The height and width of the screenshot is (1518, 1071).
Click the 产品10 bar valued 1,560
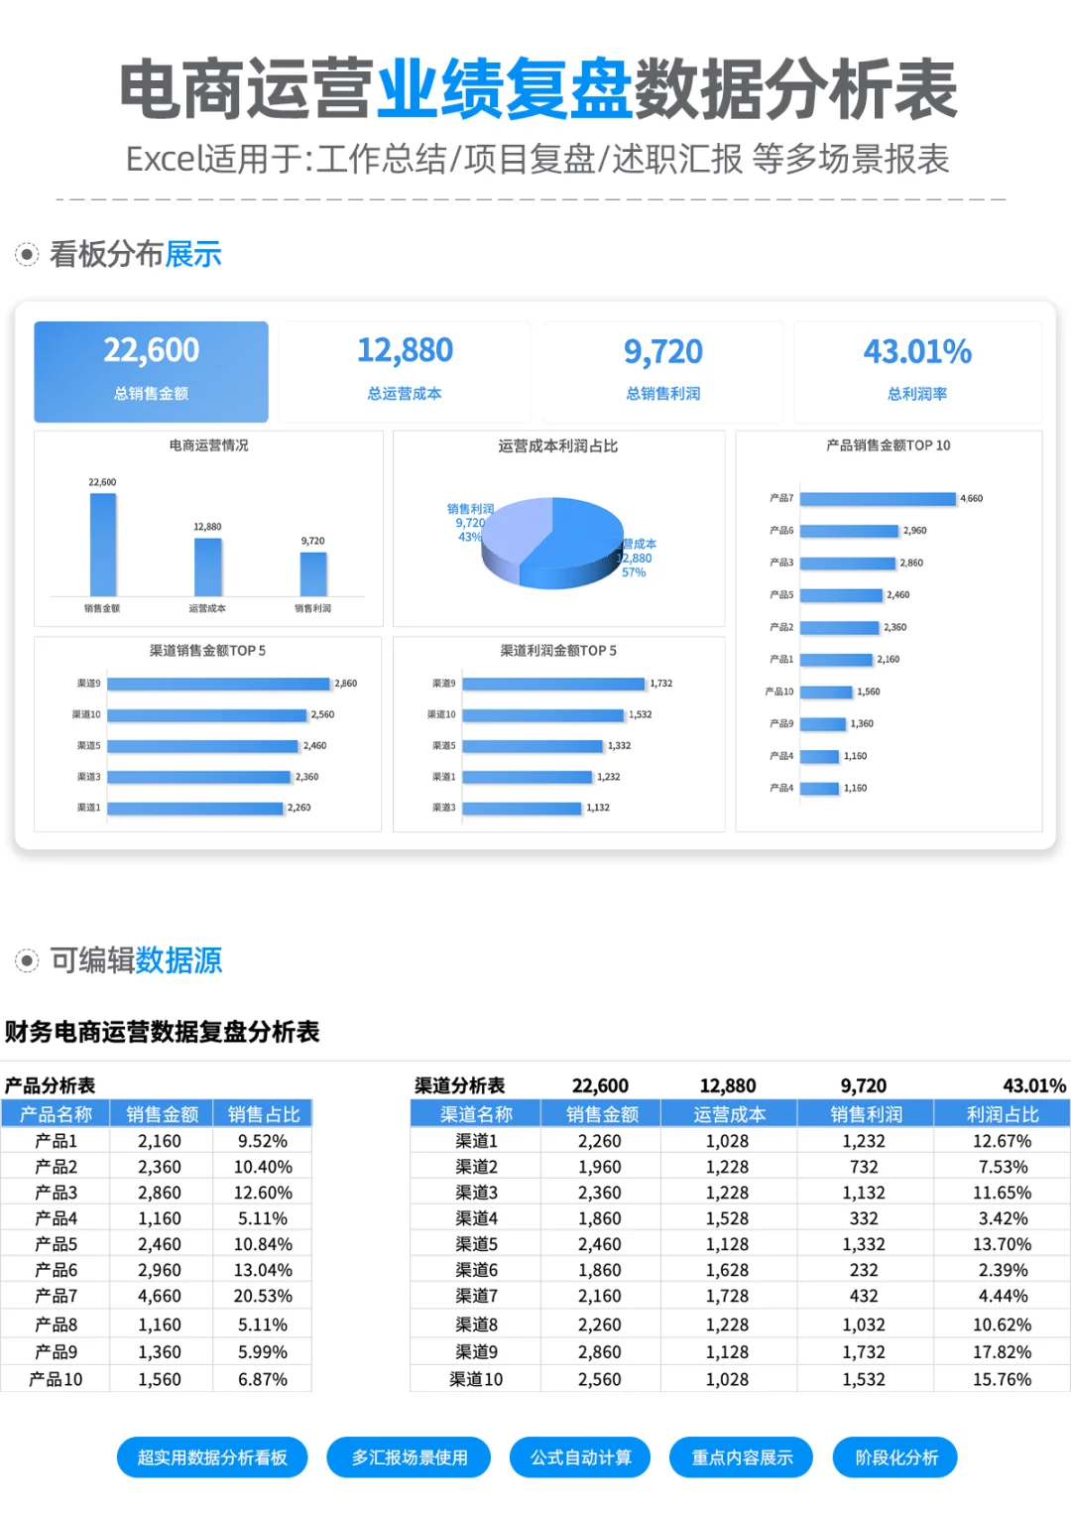(826, 692)
